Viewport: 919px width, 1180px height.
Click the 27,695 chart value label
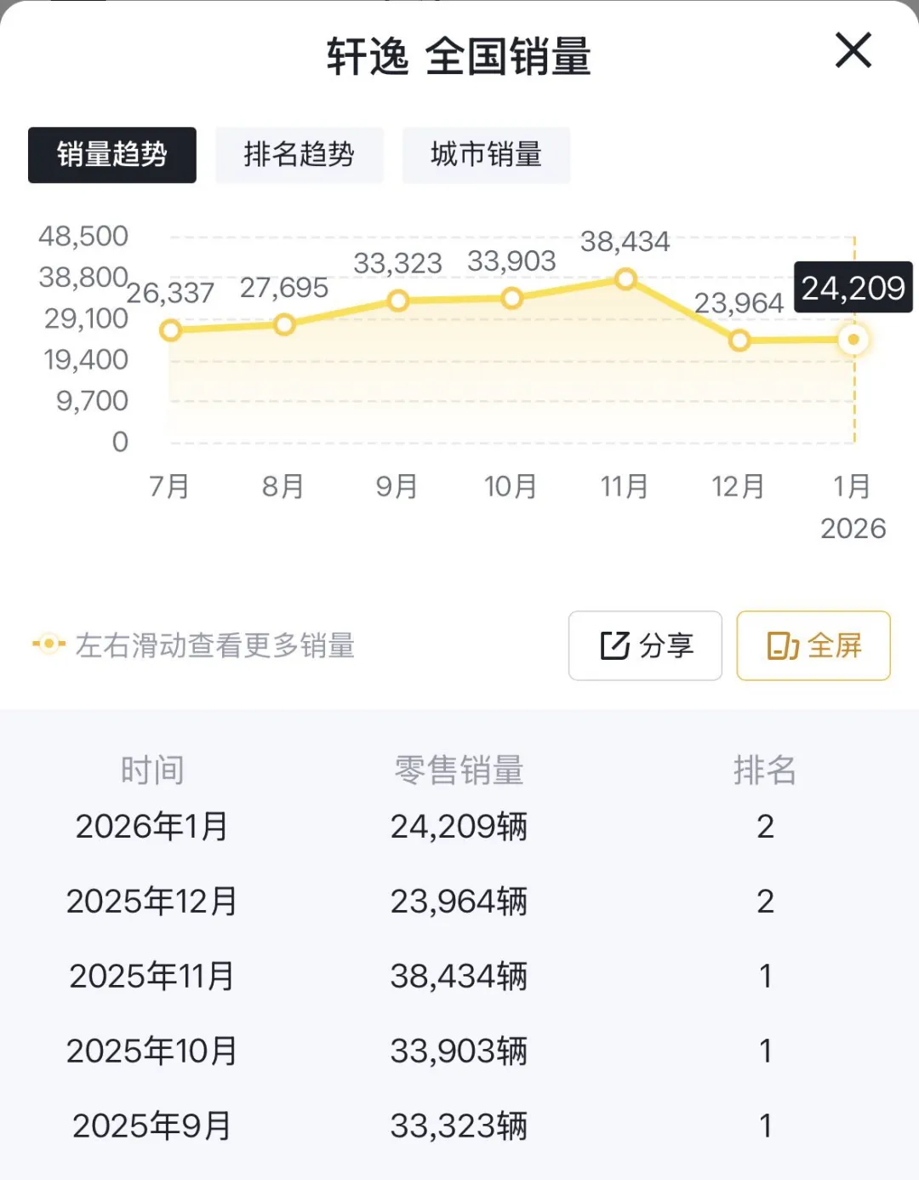(x=284, y=288)
